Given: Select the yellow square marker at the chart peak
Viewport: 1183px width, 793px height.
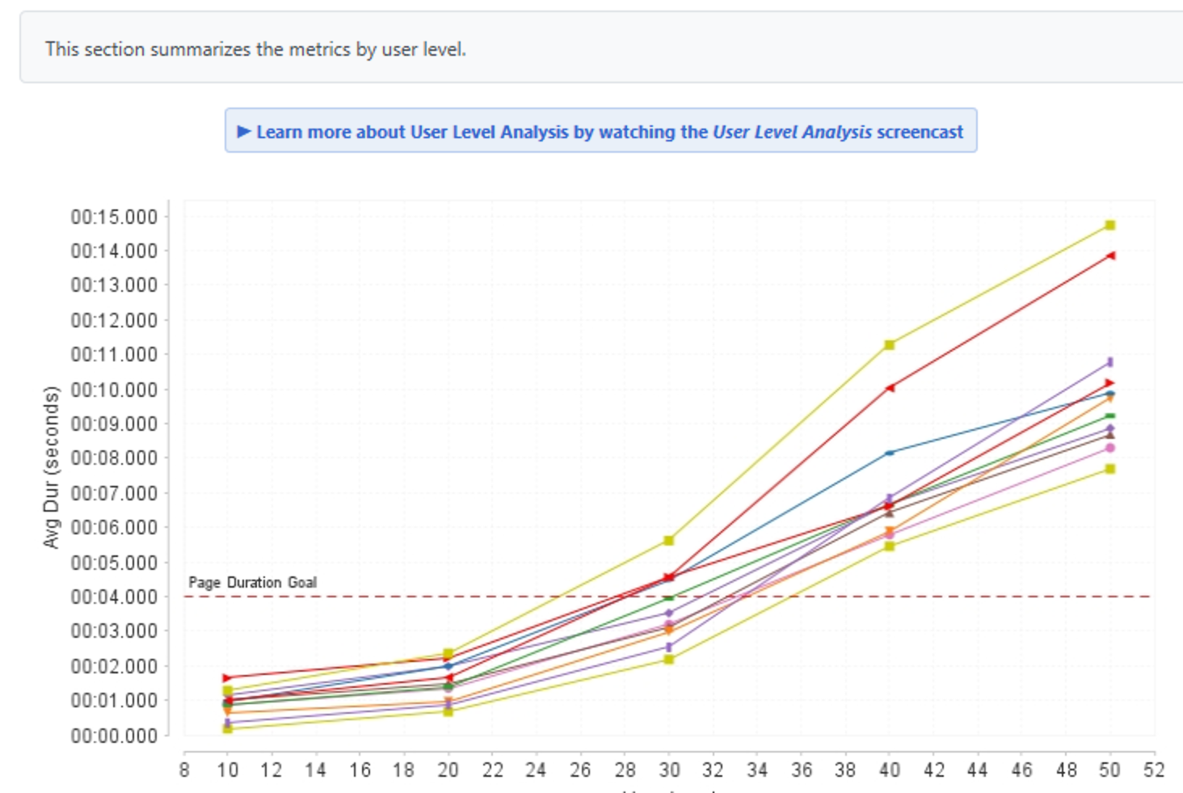Looking at the screenshot, I should coord(1109,226).
